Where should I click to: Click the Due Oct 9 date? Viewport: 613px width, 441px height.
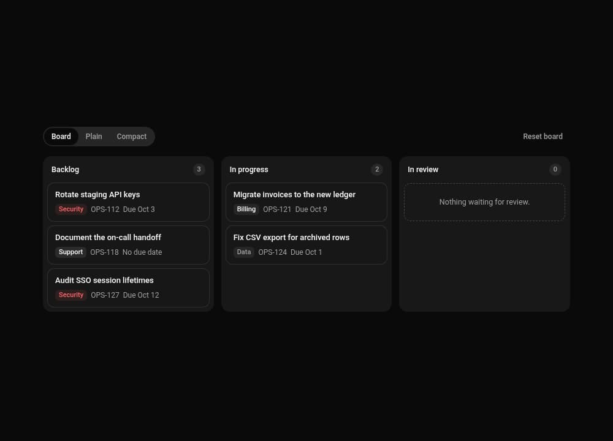click(311, 209)
